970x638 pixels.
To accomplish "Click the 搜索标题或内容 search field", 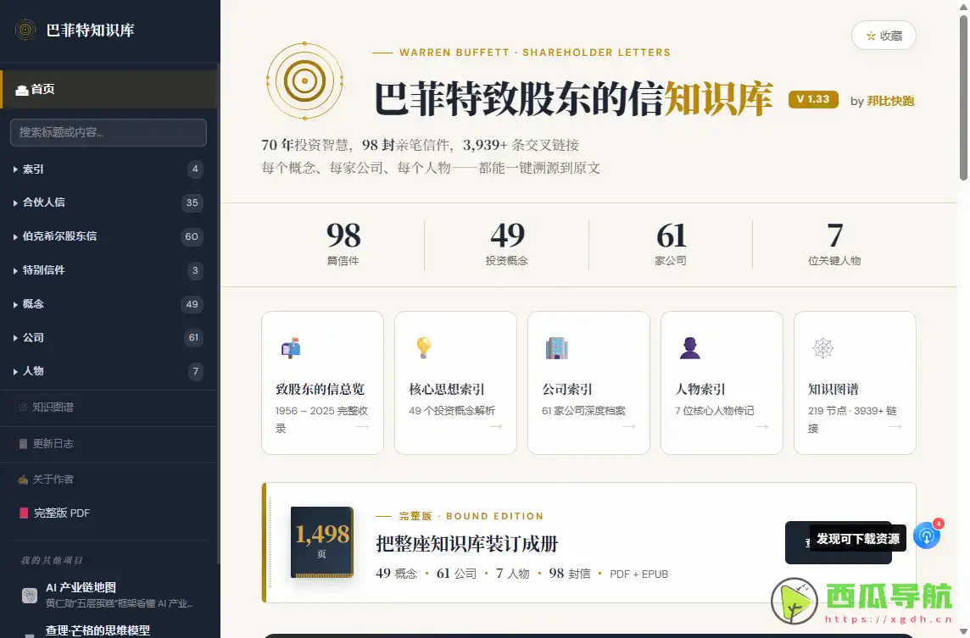I will click(x=109, y=132).
